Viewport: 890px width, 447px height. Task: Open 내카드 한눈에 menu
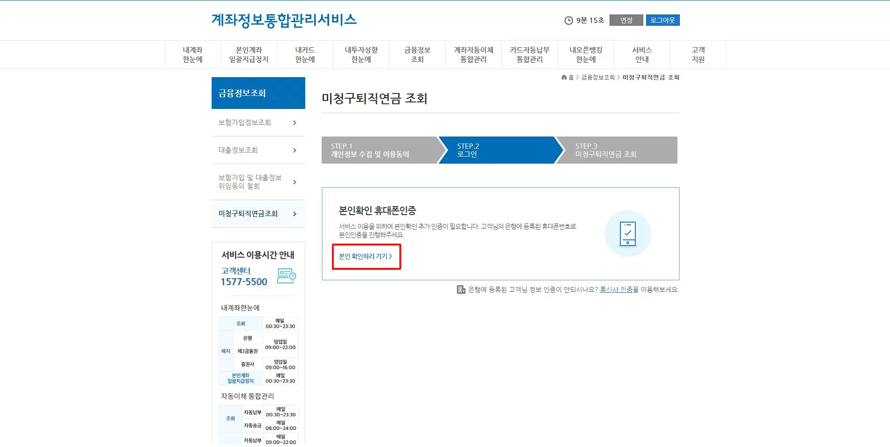tap(305, 55)
